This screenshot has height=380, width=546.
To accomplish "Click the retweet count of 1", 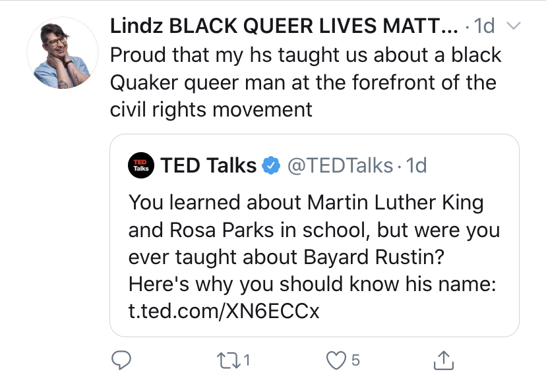I will pos(247,360).
